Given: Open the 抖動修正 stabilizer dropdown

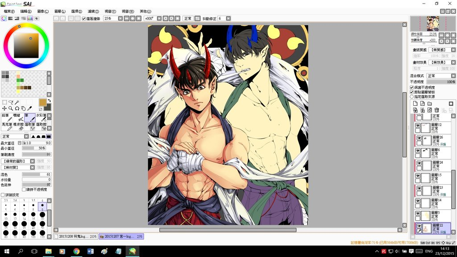Looking at the screenshot, I should click(228, 18).
